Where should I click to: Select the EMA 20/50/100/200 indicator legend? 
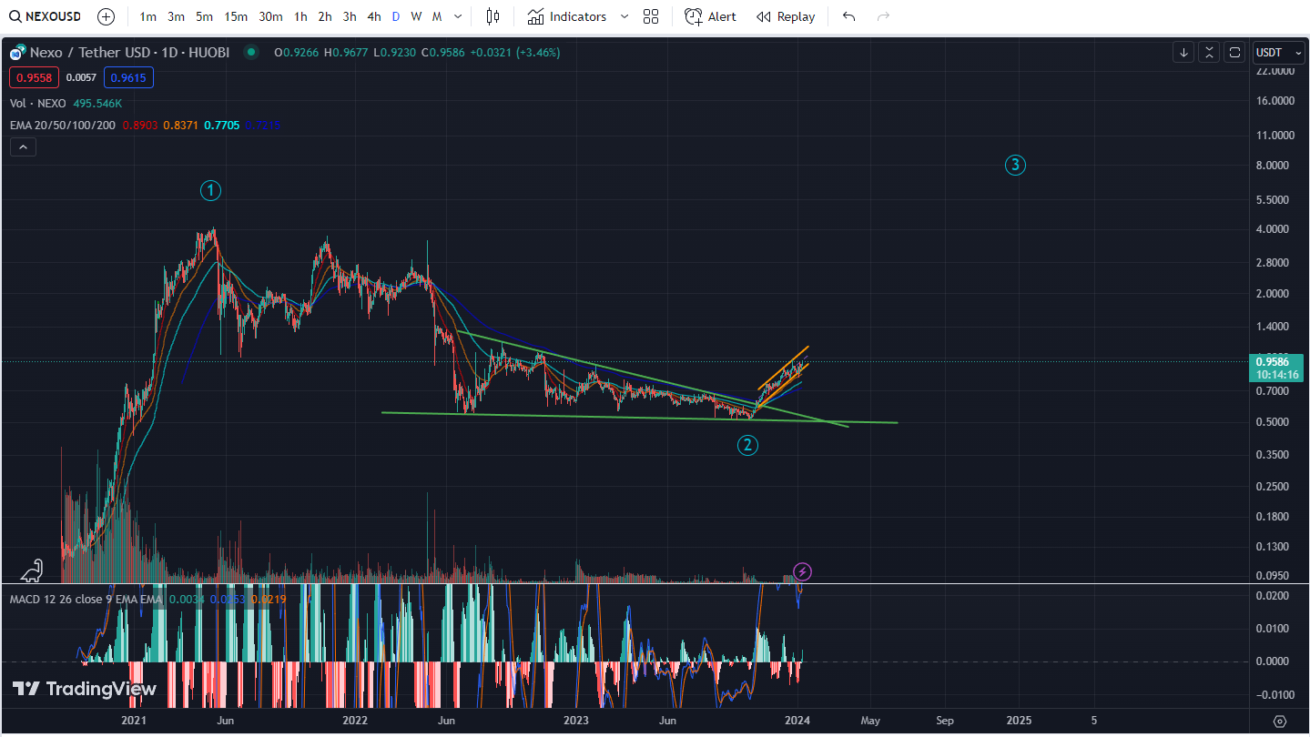point(63,125)
